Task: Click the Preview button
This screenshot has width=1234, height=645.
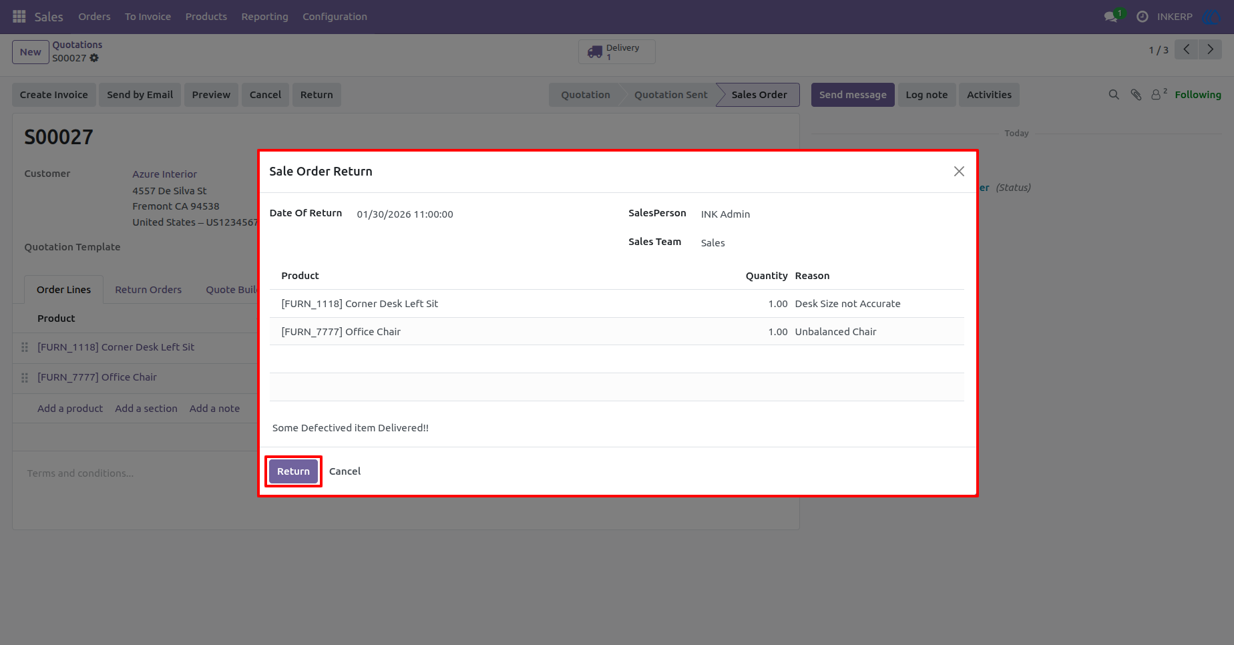Action: pyautogui.click(x=211, y=95)
